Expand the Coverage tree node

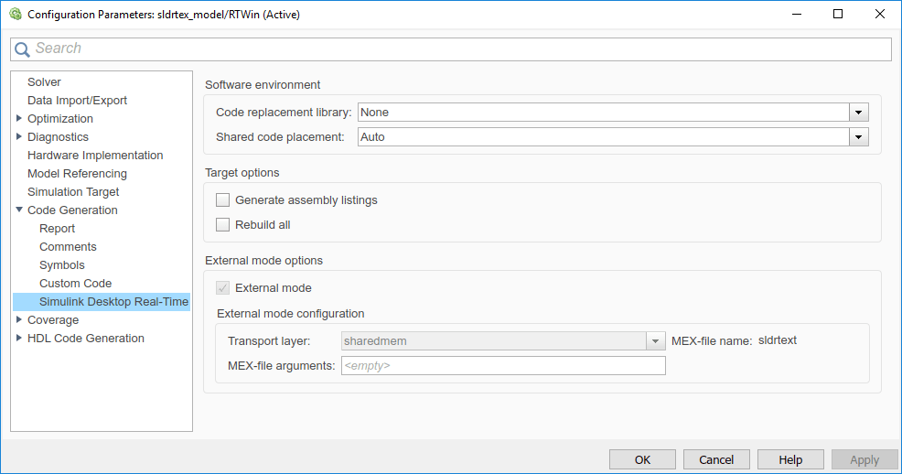(19, 319)
